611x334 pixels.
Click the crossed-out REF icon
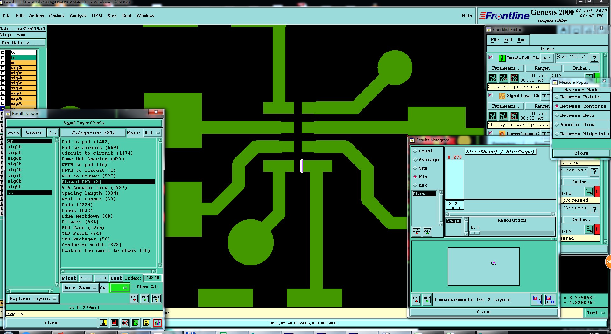pos(125,323)
